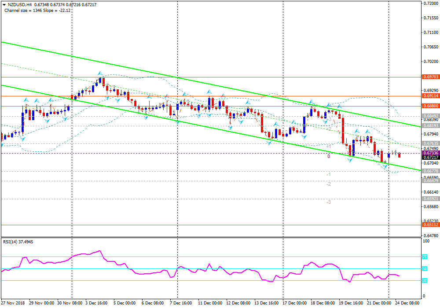Click the RSI level 70 label
The image size is (440, 308).
[x=425, y=257]
